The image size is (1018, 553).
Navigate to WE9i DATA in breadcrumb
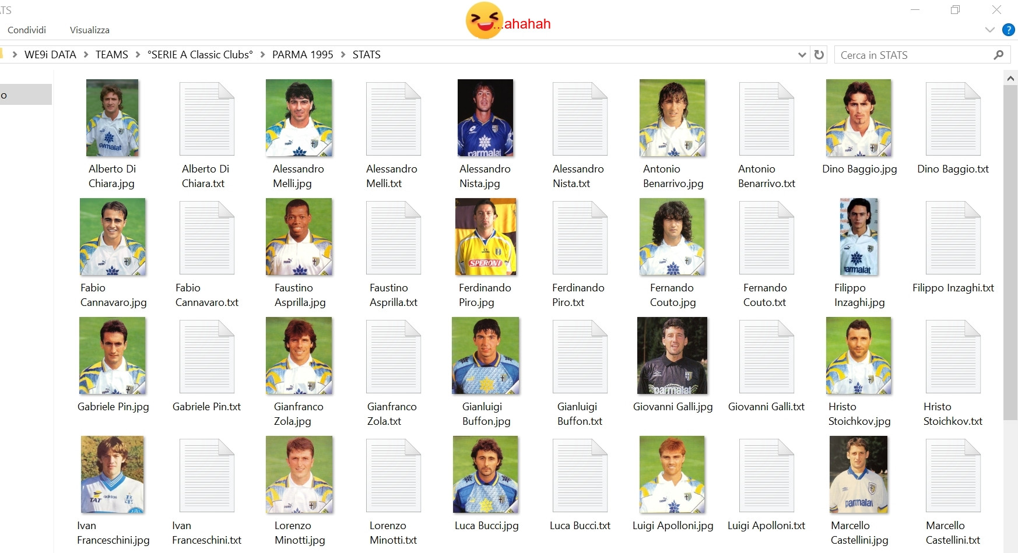(50, 55)
